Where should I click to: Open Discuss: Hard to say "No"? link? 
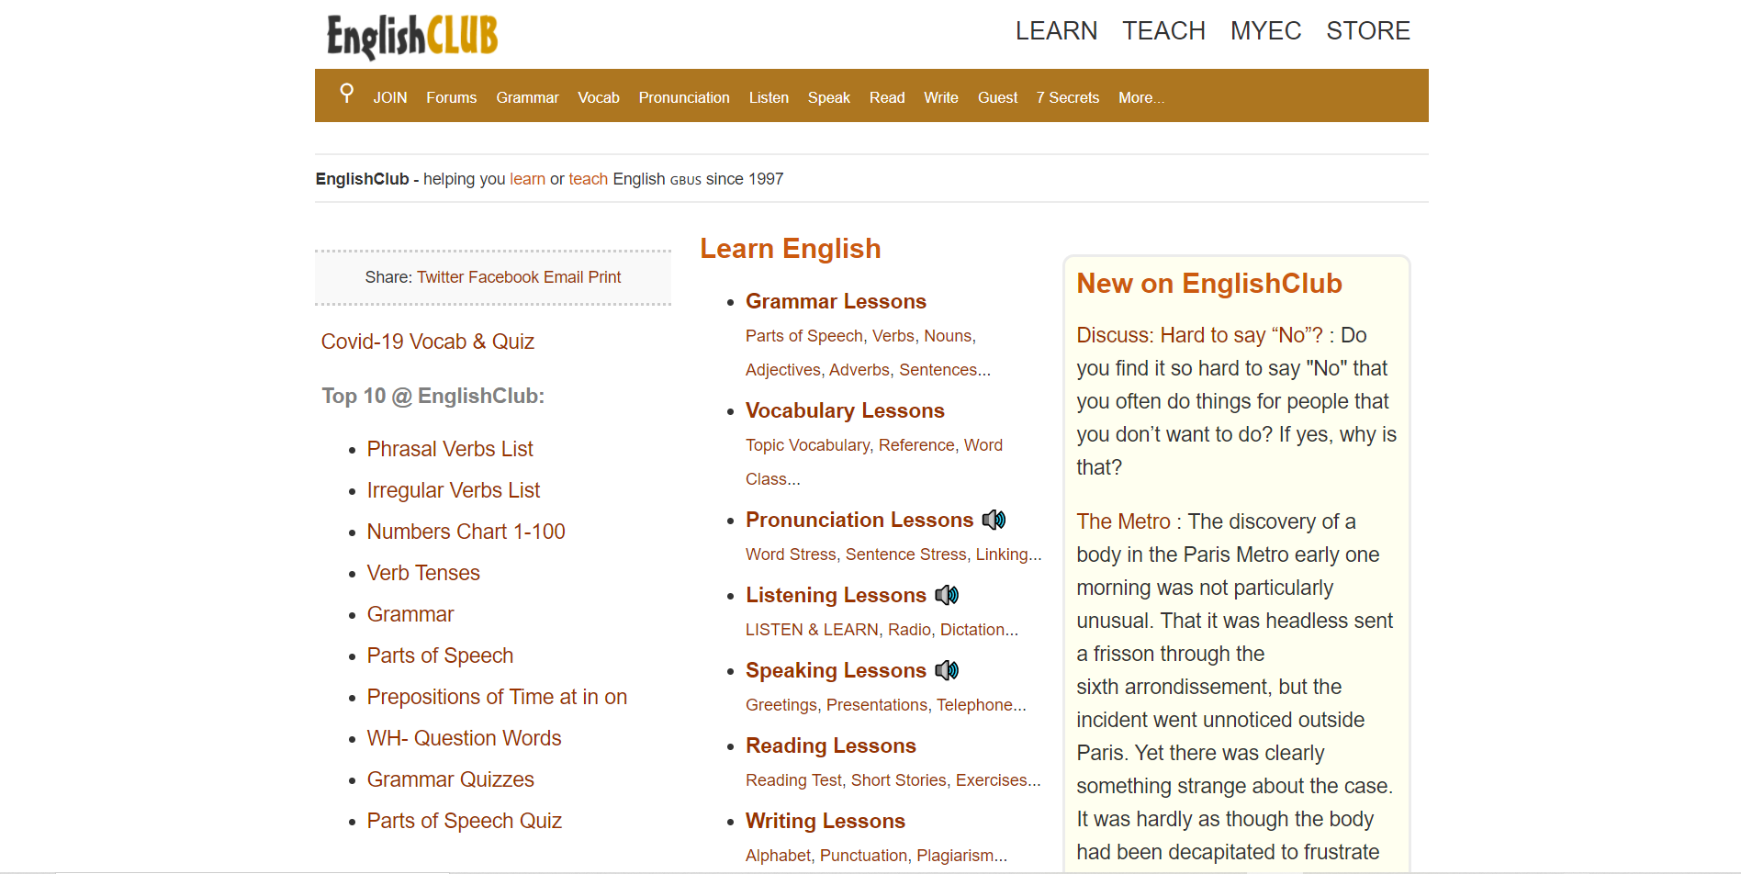[x=1199, y=335]
